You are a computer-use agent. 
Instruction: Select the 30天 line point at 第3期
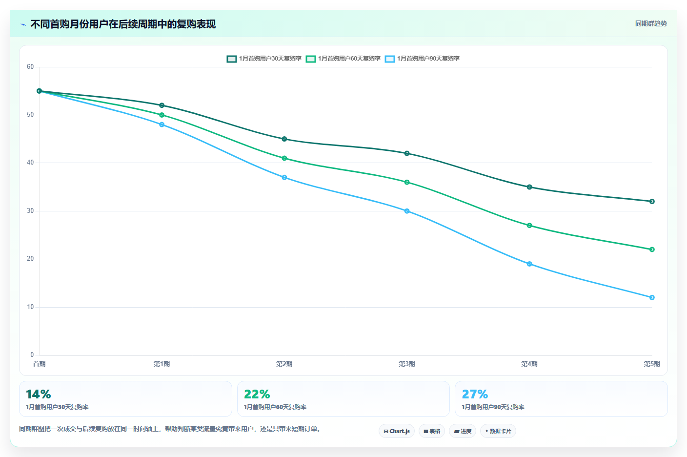(407, 153)
